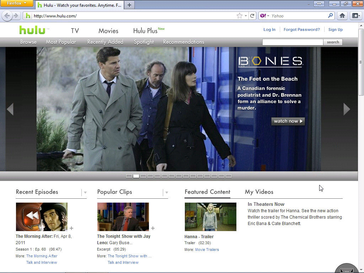Select the fifth carousel slide indicator

tap(157, 176)
